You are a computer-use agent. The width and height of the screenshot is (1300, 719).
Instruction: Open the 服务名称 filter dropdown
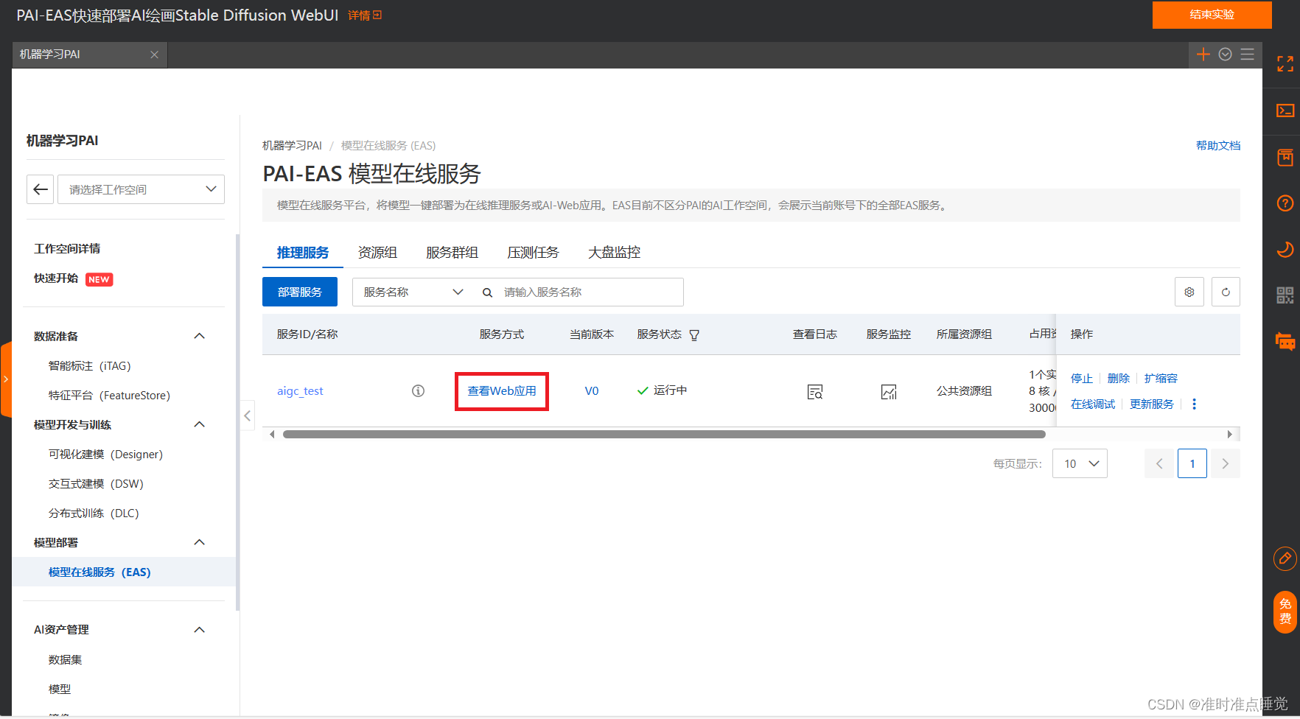(413, 292)
